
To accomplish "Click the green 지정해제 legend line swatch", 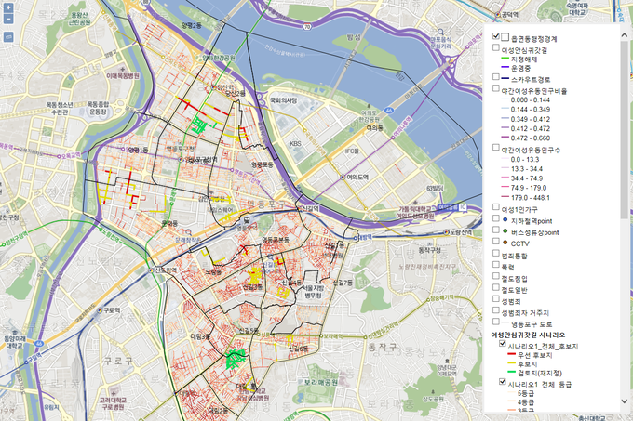I will [x=505, y=59].
